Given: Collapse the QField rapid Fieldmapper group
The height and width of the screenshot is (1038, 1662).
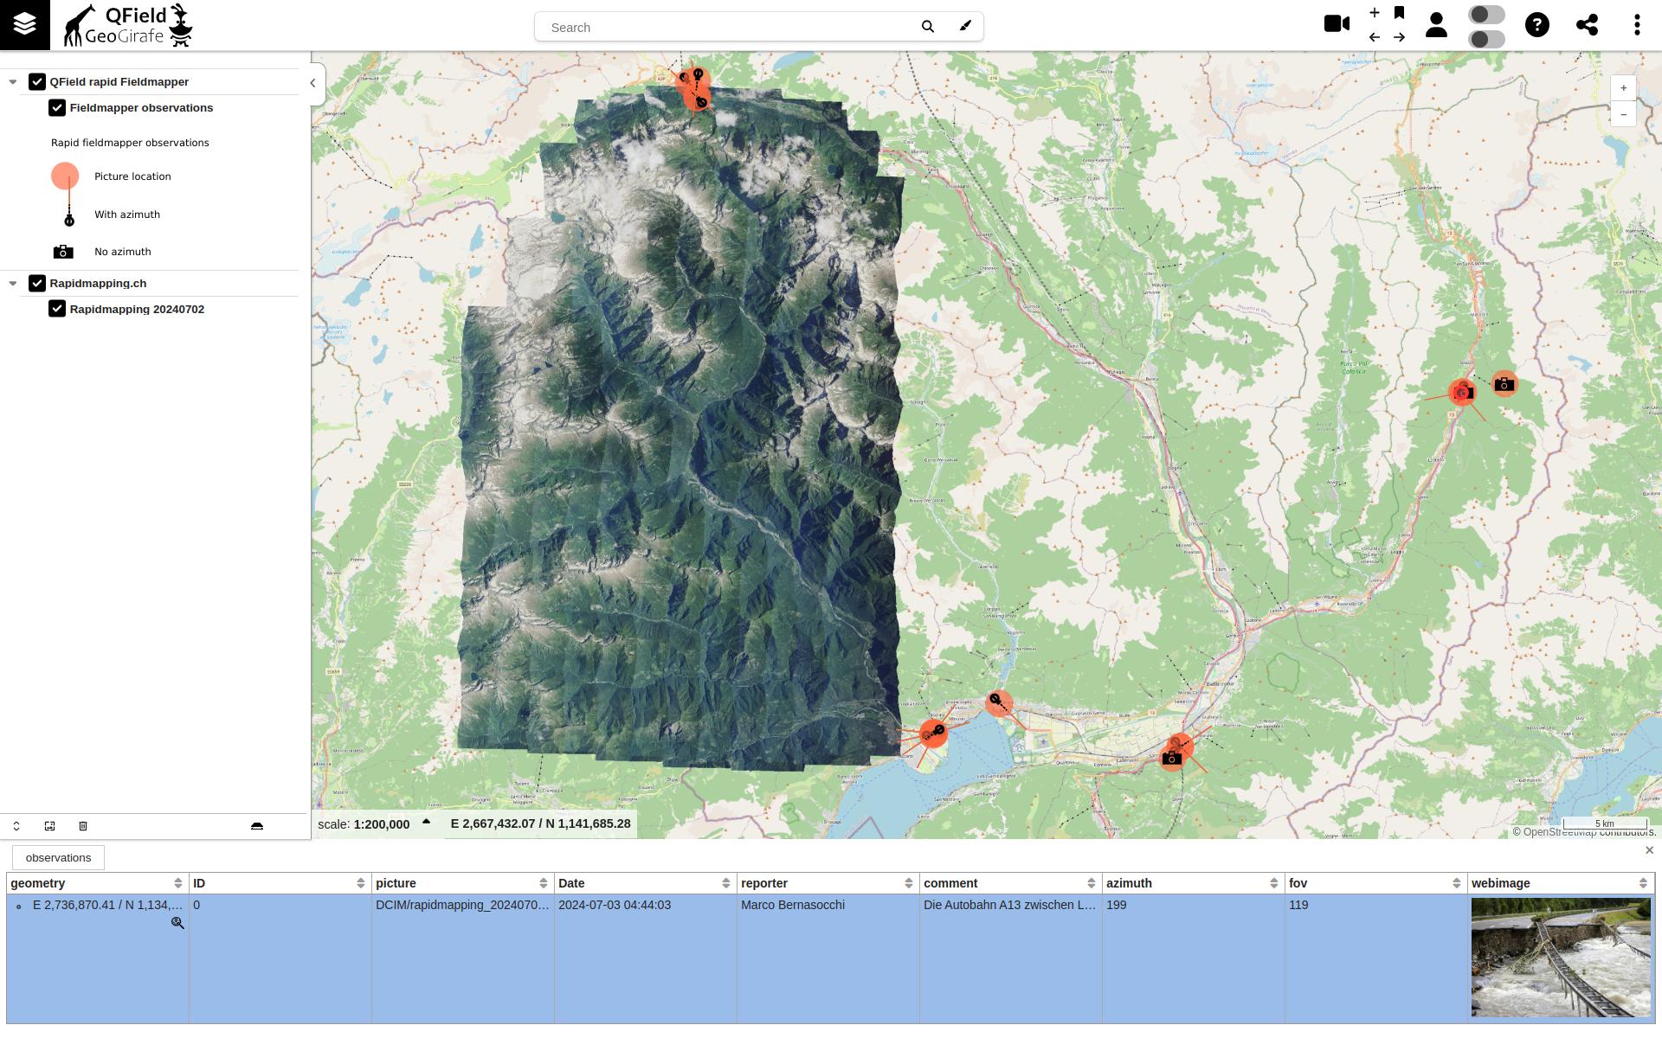Looking at the screenshot, I should pyautogui.click(x=13, y=82).
